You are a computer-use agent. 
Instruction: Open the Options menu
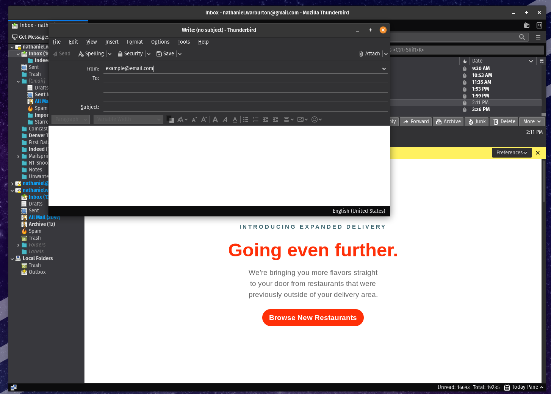coord(160,42)
